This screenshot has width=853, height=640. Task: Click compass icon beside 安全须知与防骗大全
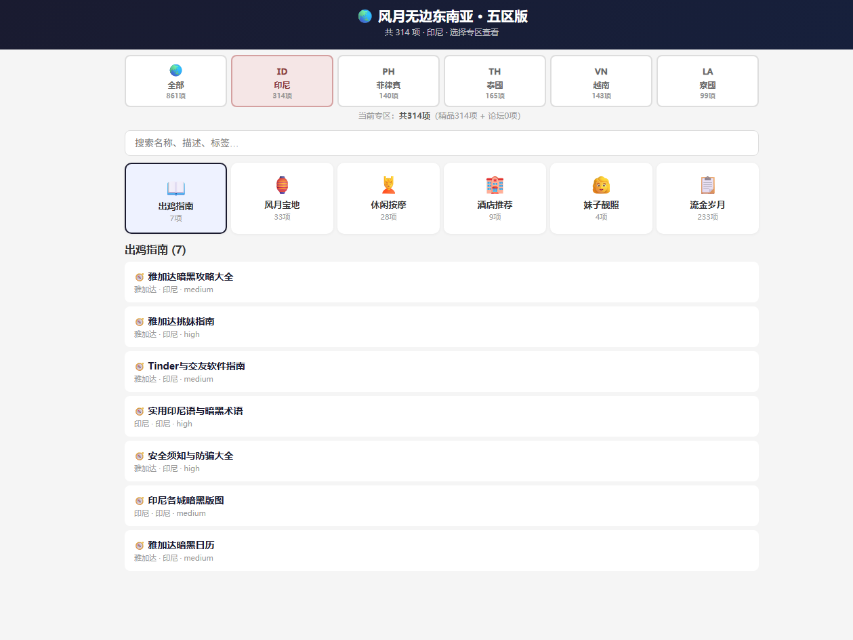point(140,456)
